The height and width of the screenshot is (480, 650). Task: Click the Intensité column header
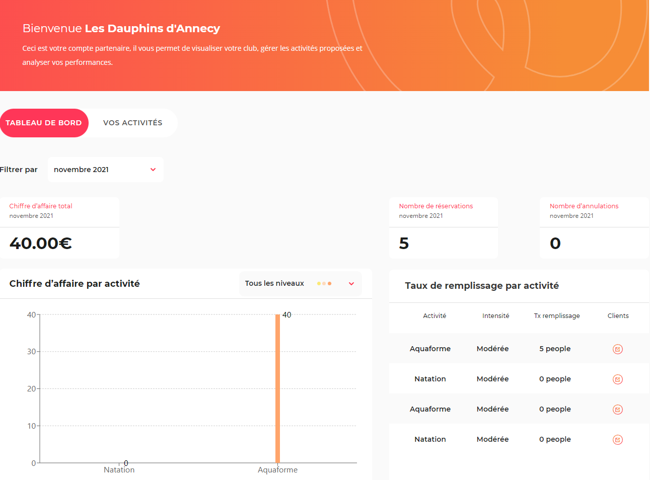(495, 316)
